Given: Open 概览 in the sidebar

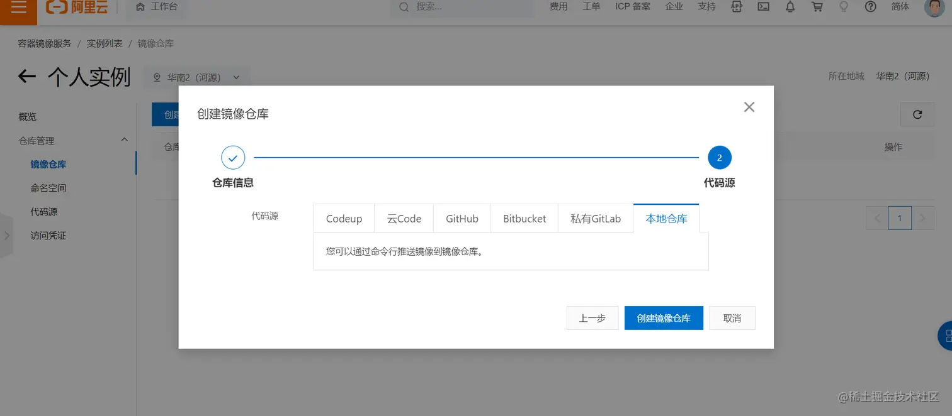Looking at the screenshot, I should pos(28,117).
